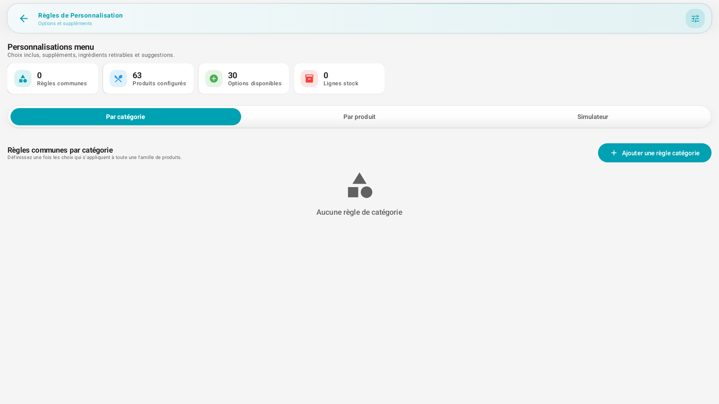Select the Par catégorie tab
Image resolution: width=719 pixels, height=404 pixels.
pyautogui.click(x=126, y=117)
